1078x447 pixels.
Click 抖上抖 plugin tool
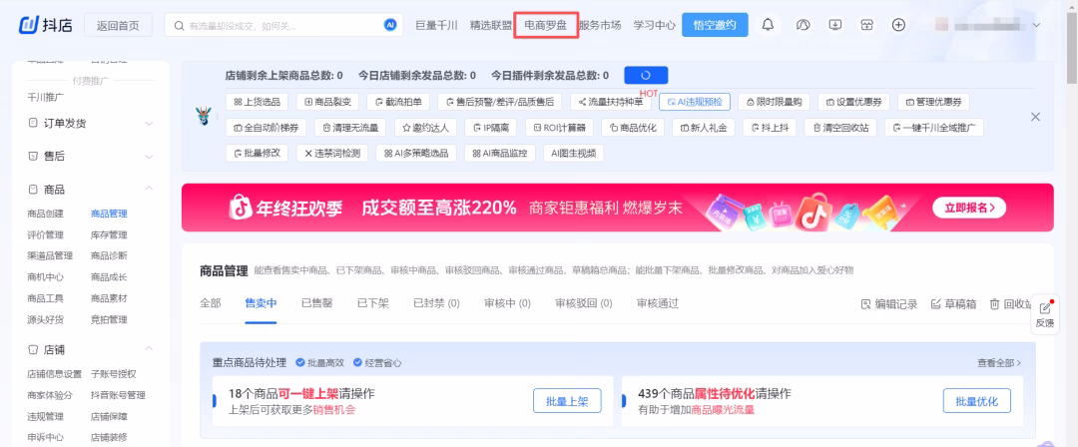770,128
